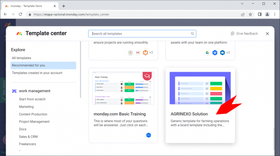
Task: Open the AGRINEXO Solution thumbnail
Action: point(200,88)
